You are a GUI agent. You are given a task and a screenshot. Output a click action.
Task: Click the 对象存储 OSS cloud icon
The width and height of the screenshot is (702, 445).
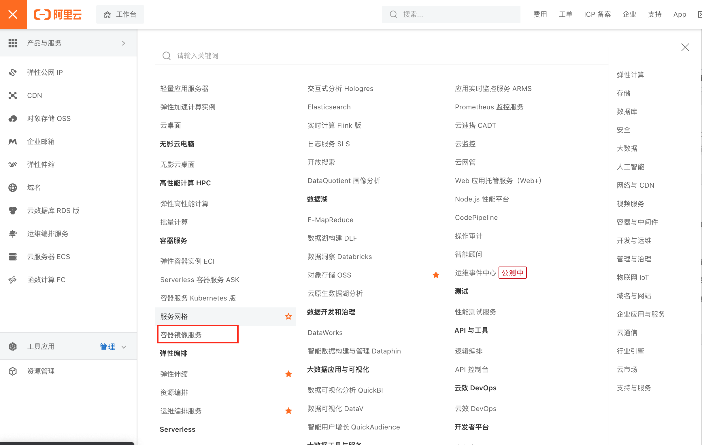13,119
